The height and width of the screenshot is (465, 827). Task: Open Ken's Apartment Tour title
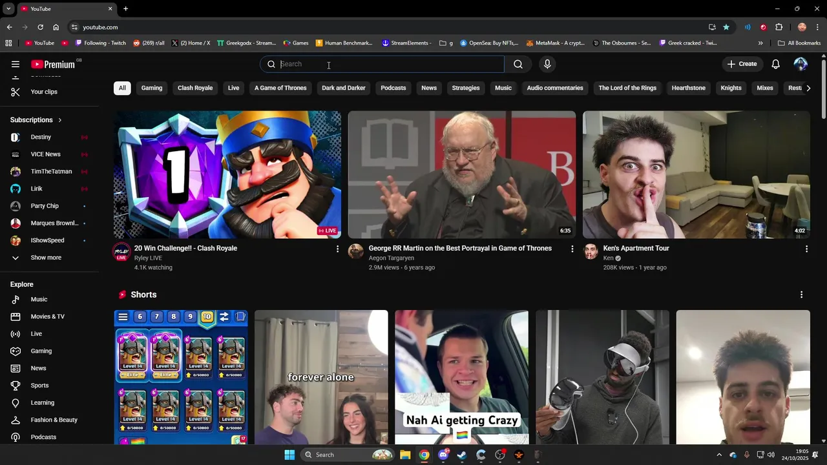coord(636,249)
